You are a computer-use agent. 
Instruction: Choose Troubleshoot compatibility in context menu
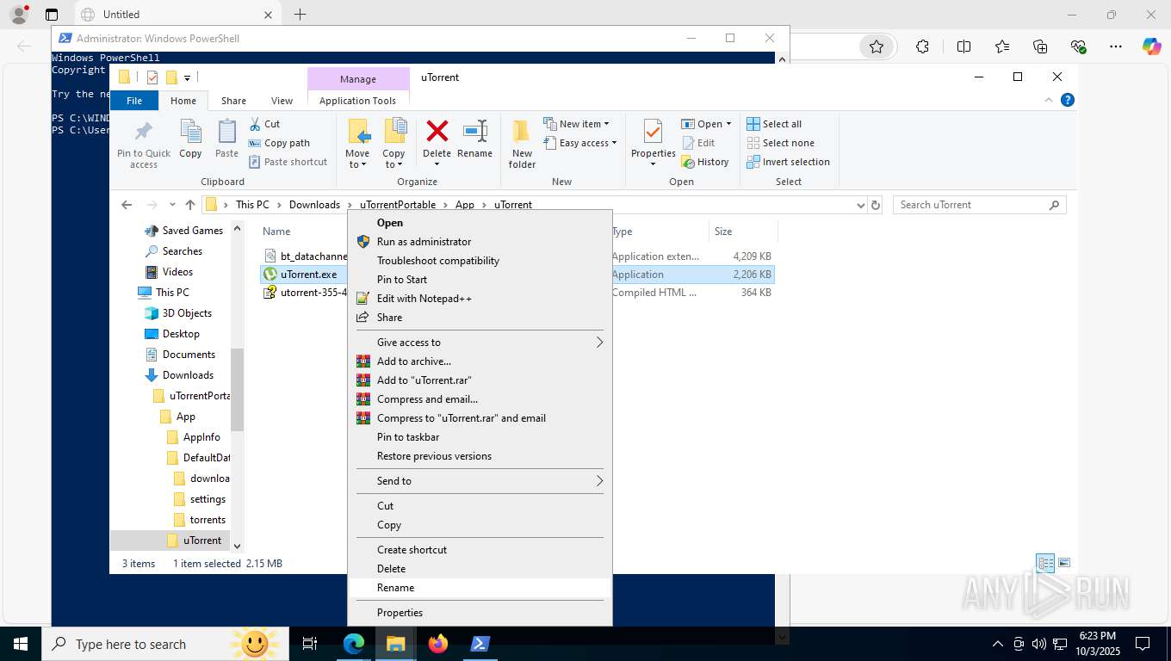pos(480,261)
